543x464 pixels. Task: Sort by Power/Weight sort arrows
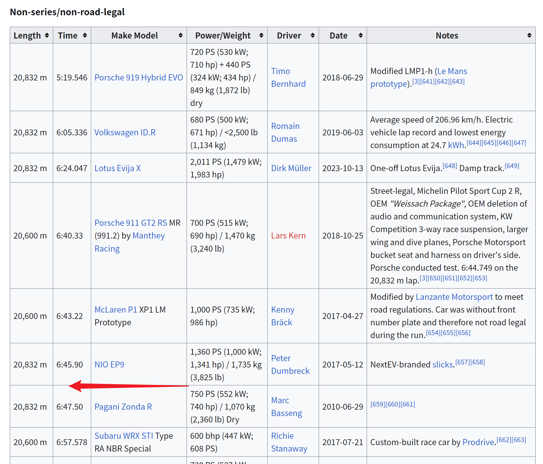pos(261,35)
